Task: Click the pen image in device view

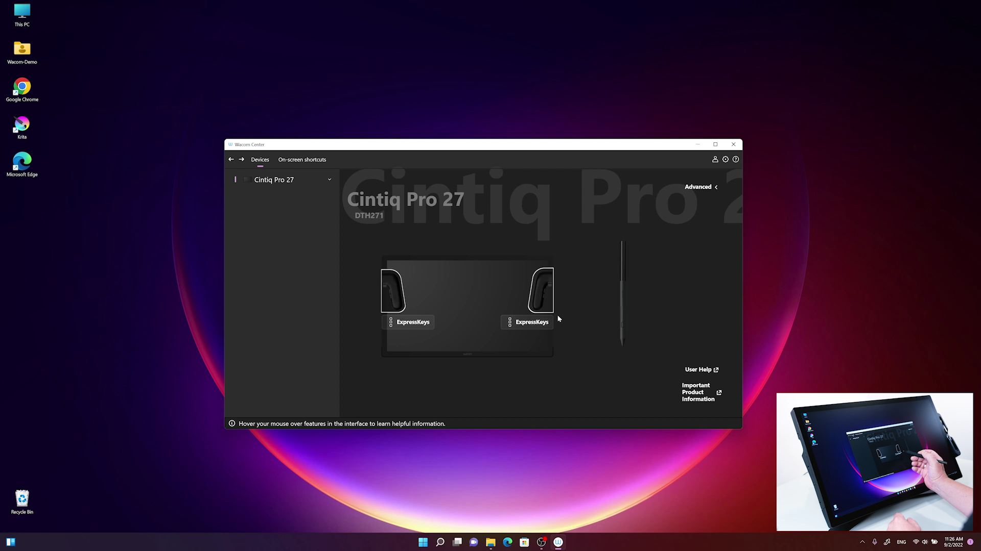Action: [622, 293]
